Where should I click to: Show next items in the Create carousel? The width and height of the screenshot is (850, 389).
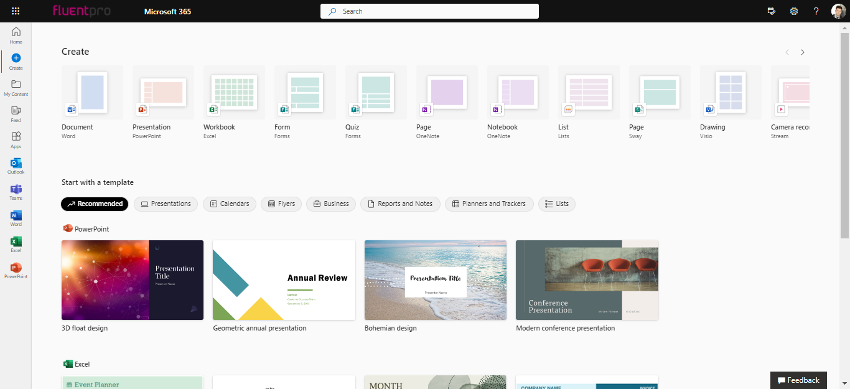point(803,52)
